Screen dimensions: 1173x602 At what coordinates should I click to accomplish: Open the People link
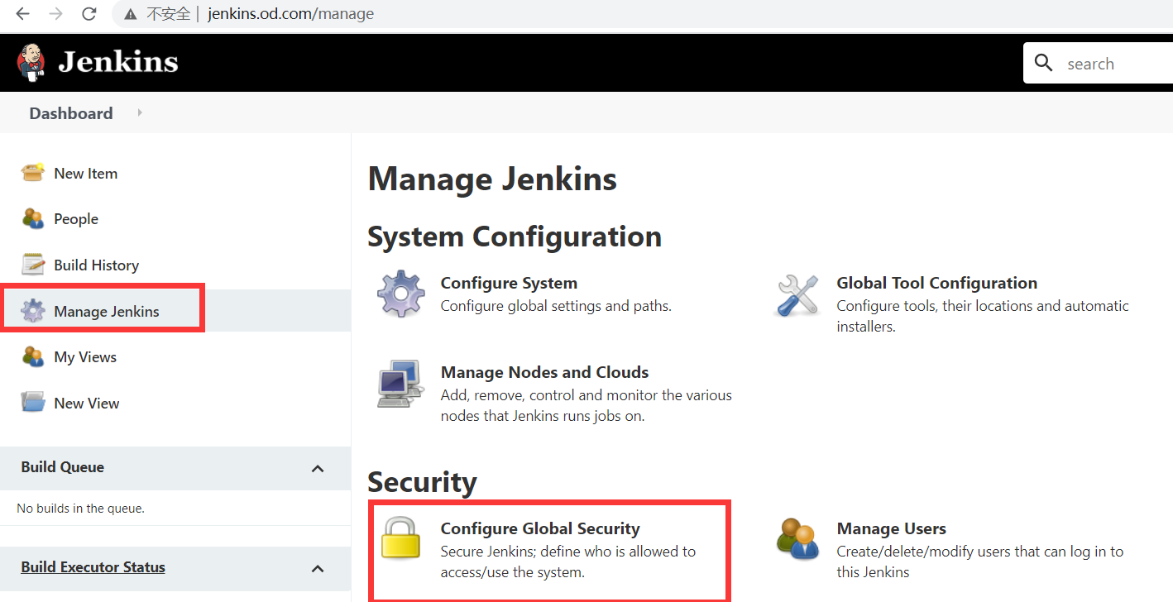click(x=76, y=219)
